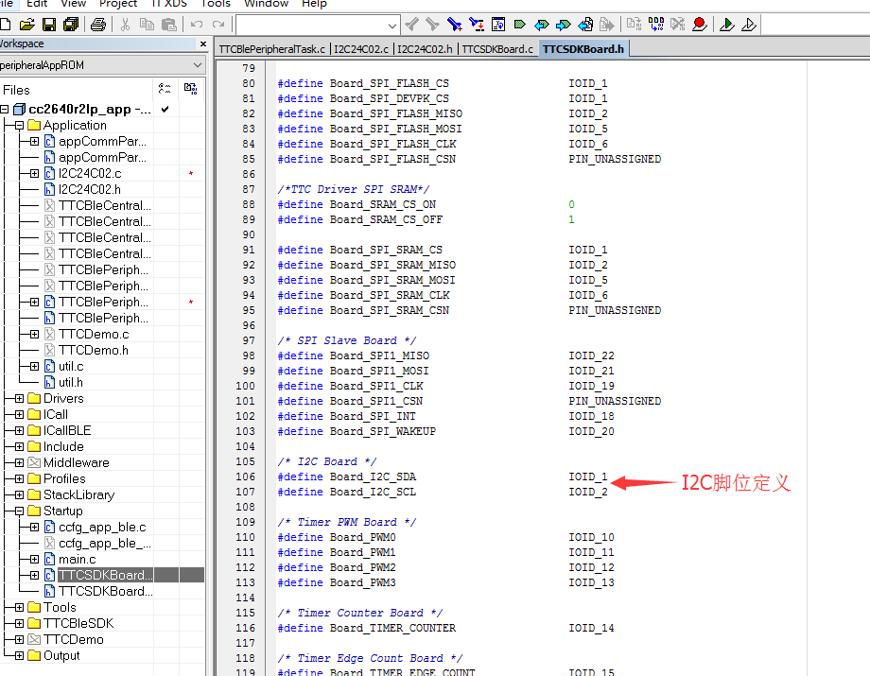Select TTCDemo.h in the file tree
The width and height of the screenshot is (870, 676).
click(x=94, y=351)
